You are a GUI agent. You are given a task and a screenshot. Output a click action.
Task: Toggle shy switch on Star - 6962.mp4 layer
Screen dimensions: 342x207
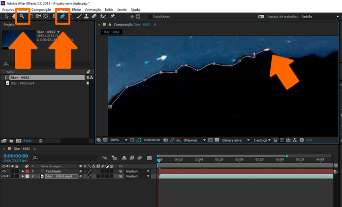[81, 177]
